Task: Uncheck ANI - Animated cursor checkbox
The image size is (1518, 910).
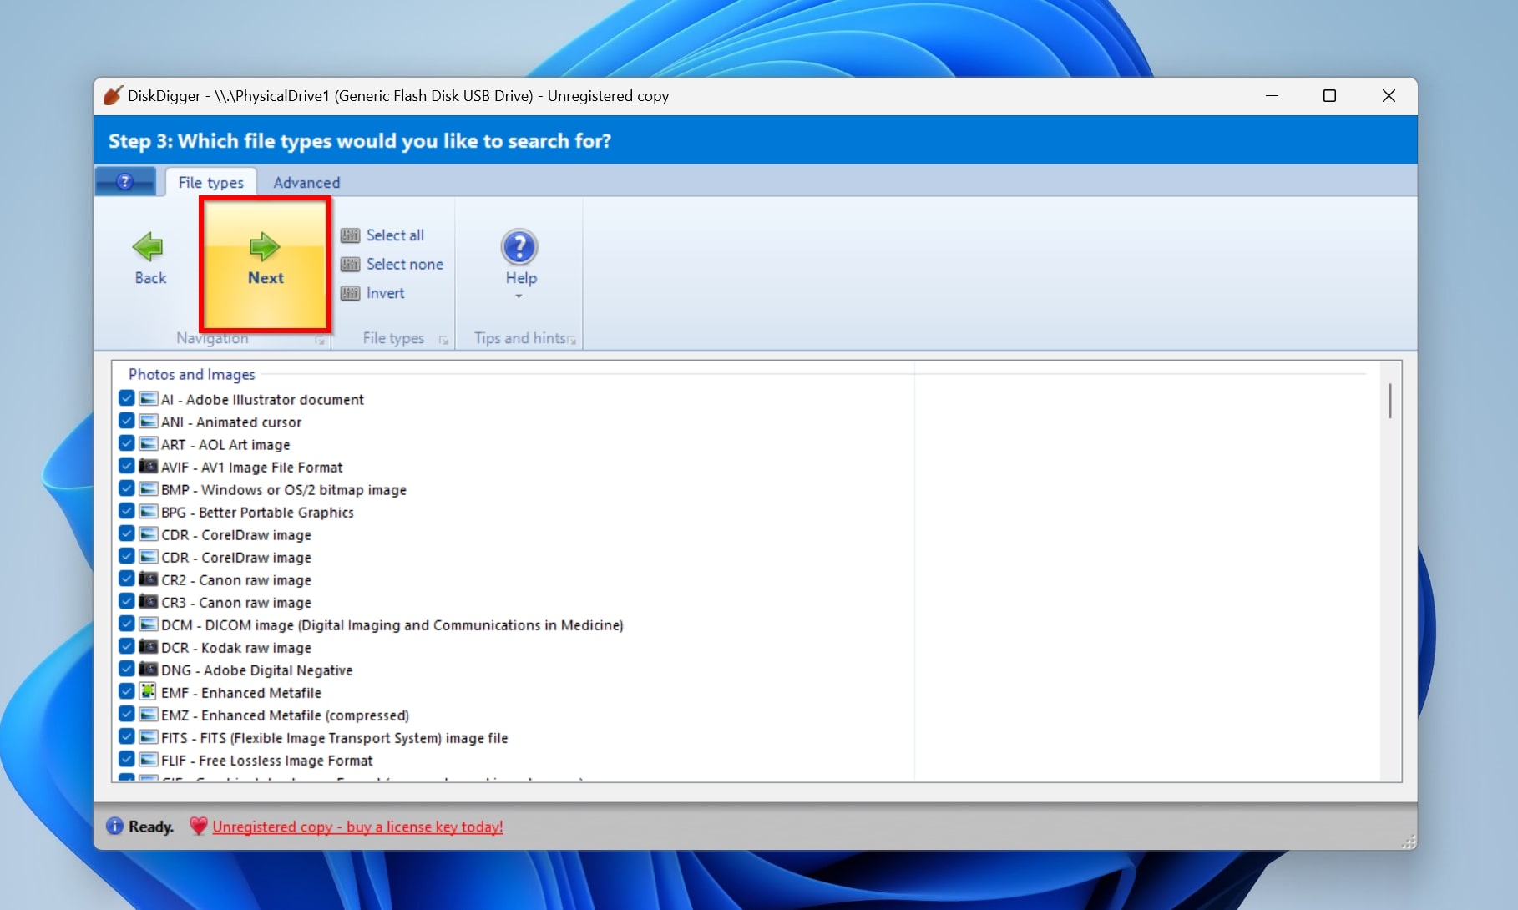Action: pos(127,421)
